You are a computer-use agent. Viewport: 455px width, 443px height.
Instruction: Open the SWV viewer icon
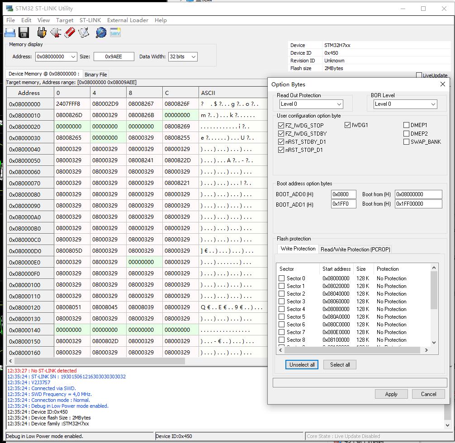point(115,33)
